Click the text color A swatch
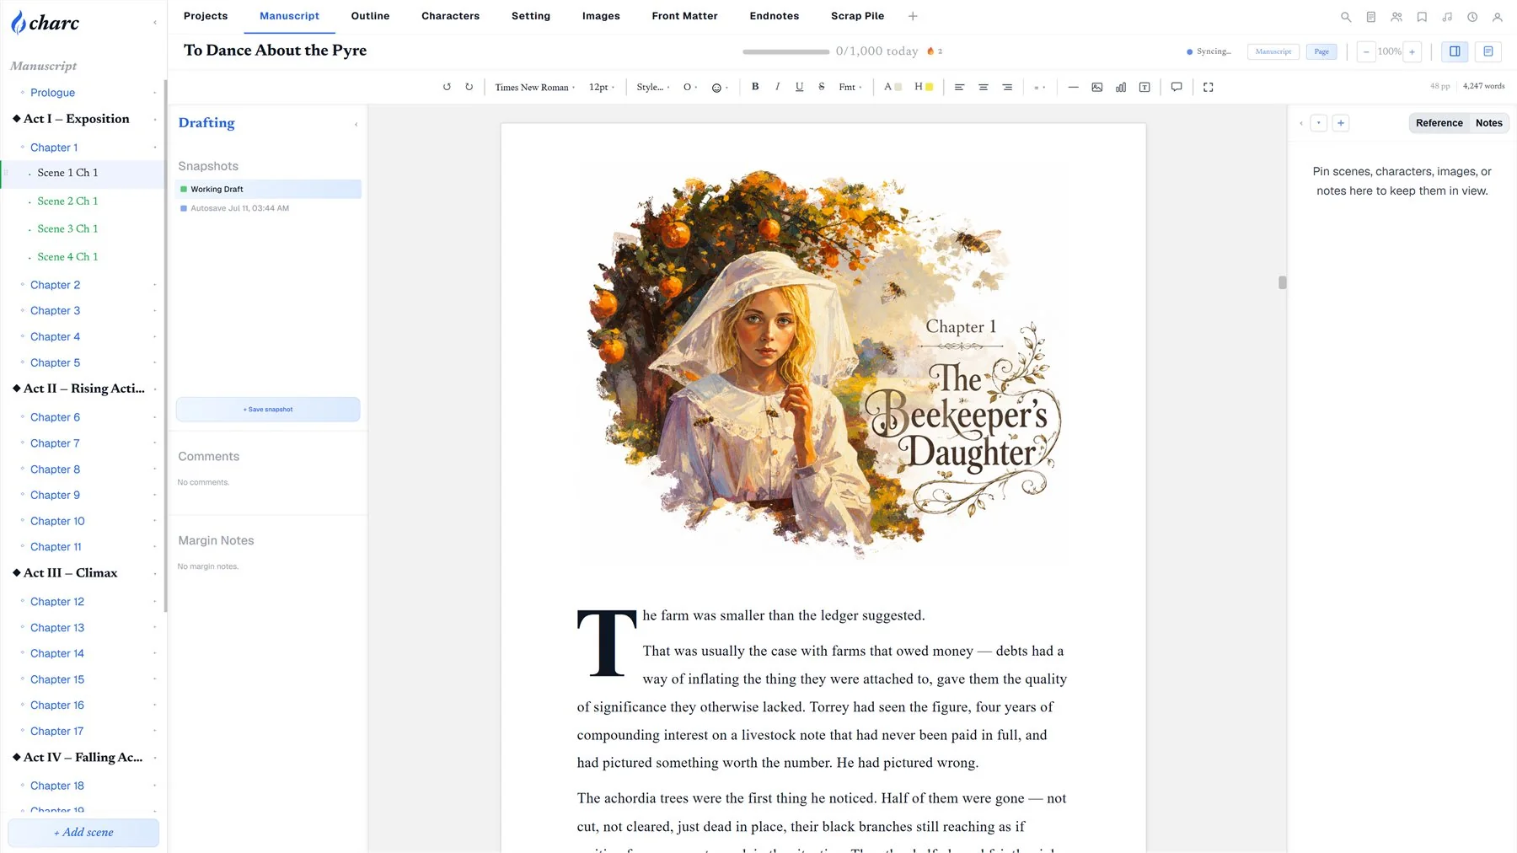 coord(893,87)
